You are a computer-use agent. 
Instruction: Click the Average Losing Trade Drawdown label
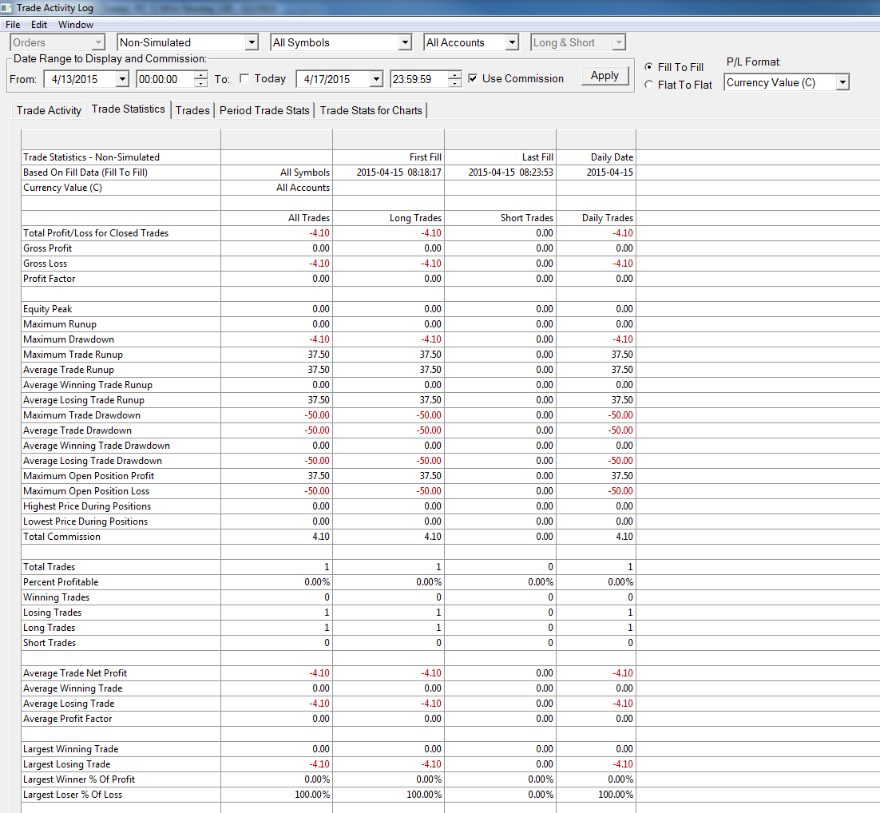point(93,460)
